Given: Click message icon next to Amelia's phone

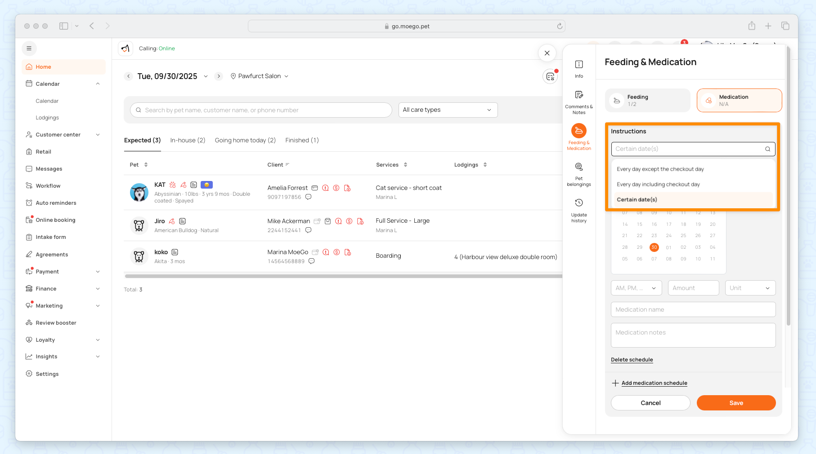Looking at the screenshot, I should 309,197.
